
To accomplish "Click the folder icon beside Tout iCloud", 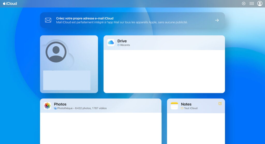I will tap(182, 108).
